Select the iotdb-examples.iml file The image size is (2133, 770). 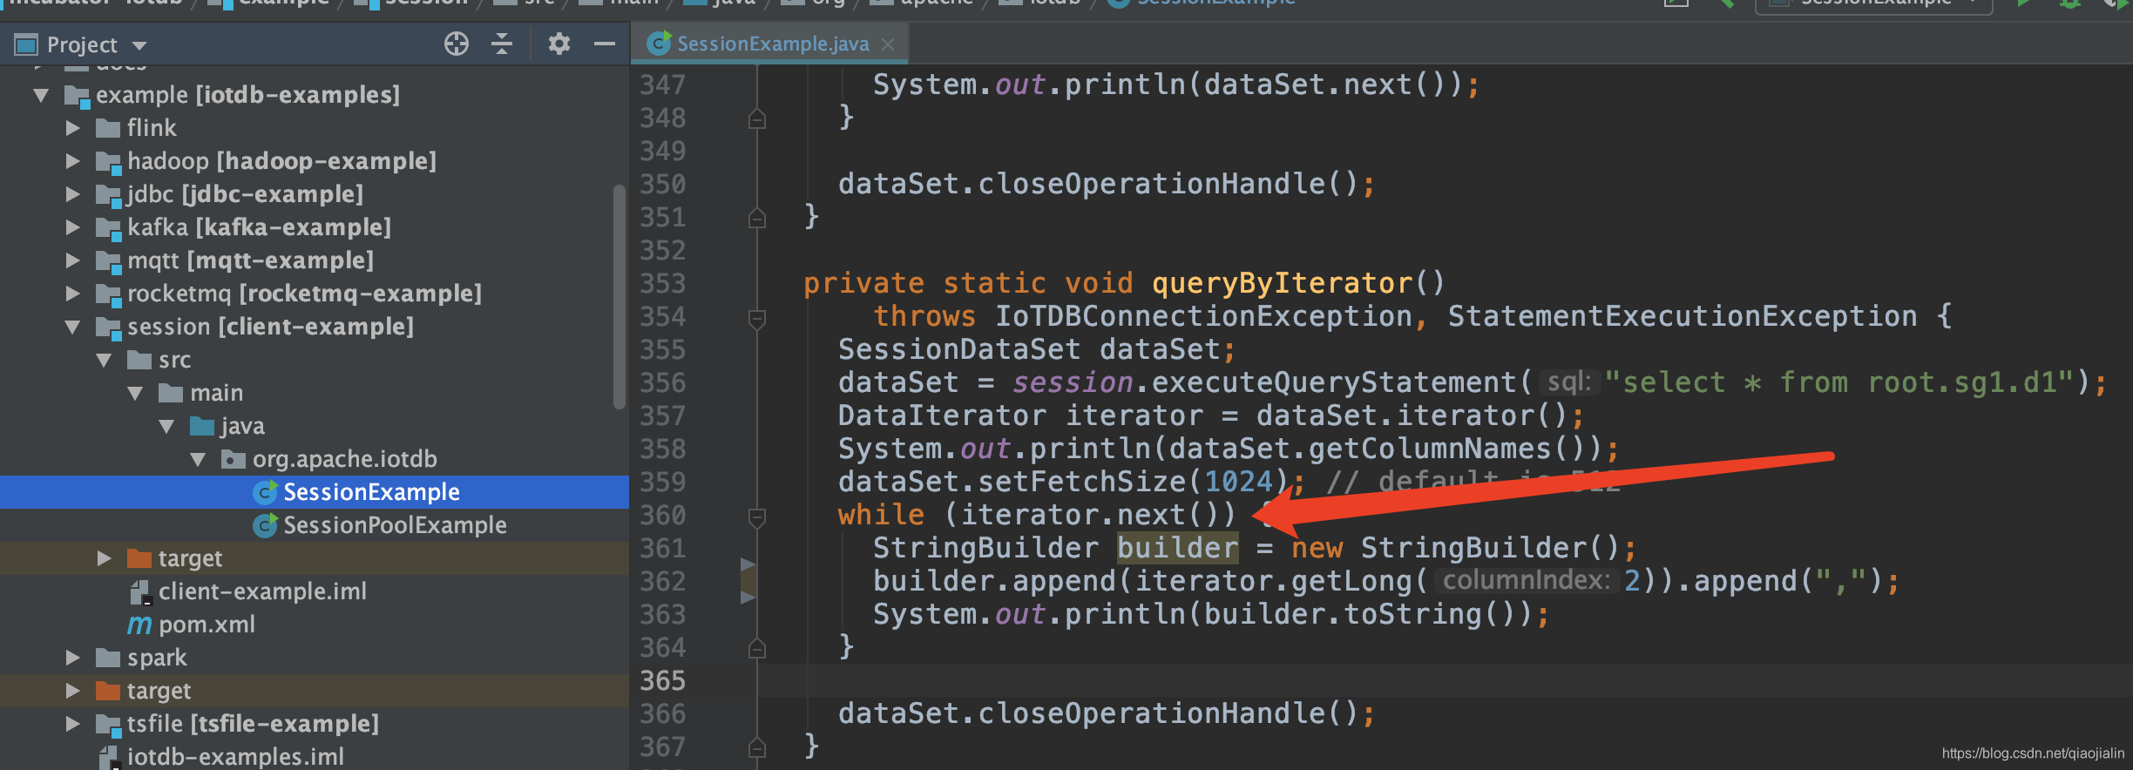[235, 757]
